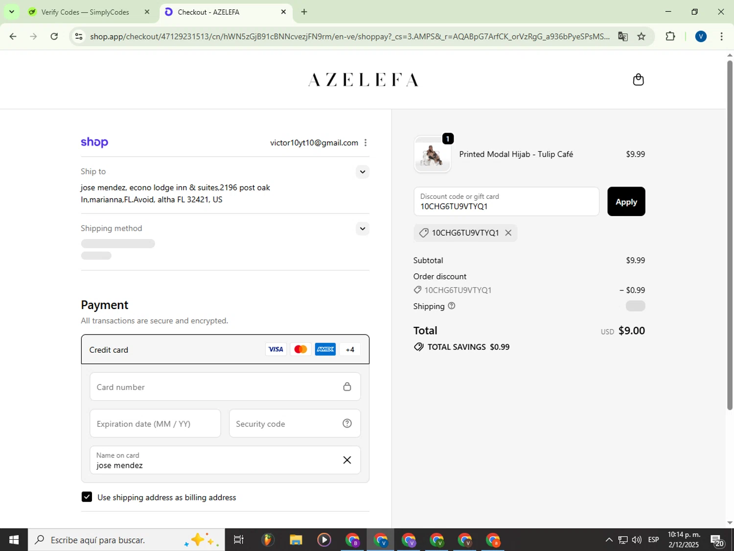Viewport: 734px width, 551px height.
Task: Switch to the Verify Codes SimplyCodes tab
Action: [x=85, y=12]
